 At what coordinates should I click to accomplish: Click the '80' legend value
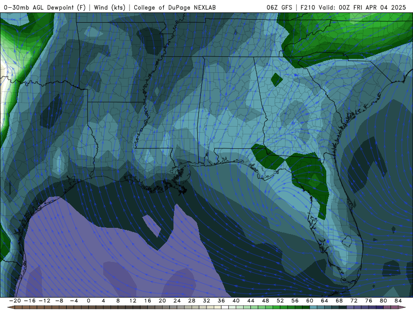[384, 301]
